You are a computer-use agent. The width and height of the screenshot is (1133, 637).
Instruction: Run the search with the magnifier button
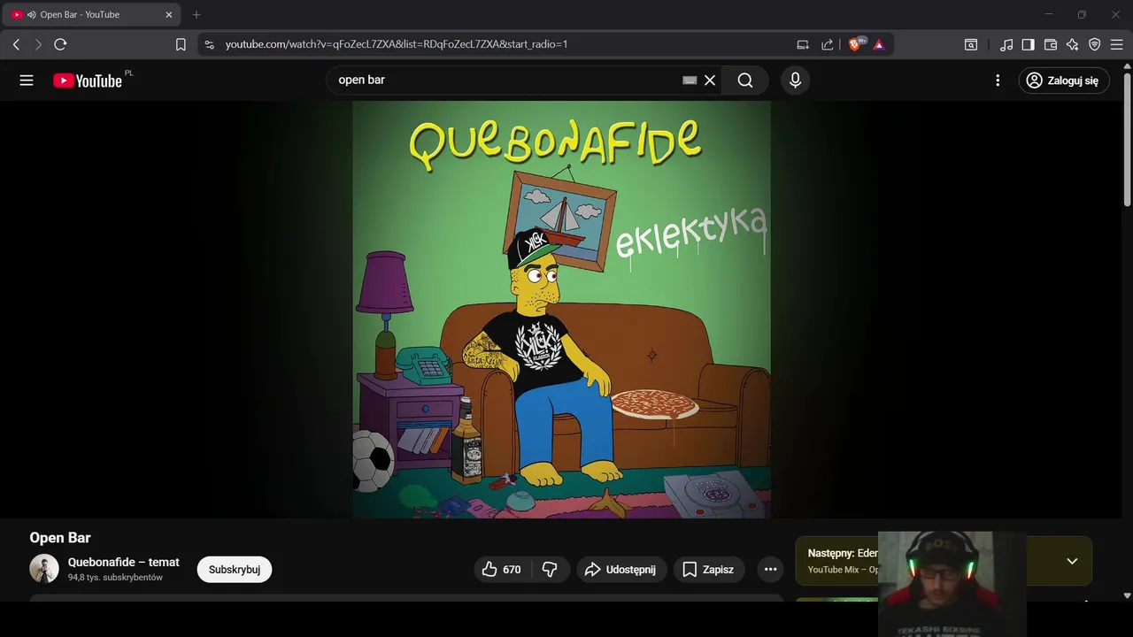click(x=745, y=81)
